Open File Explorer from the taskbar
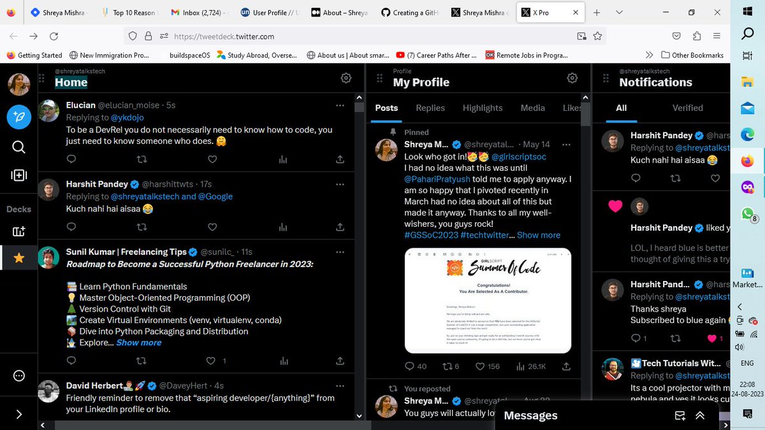 point(748,82)
